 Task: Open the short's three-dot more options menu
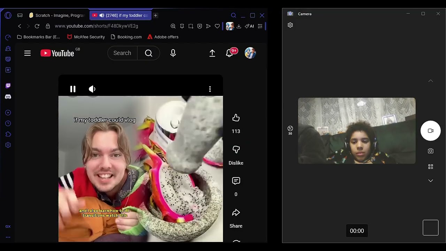point(210,89)
